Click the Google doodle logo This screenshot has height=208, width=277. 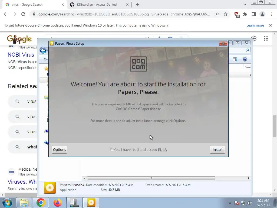(19, 39)
